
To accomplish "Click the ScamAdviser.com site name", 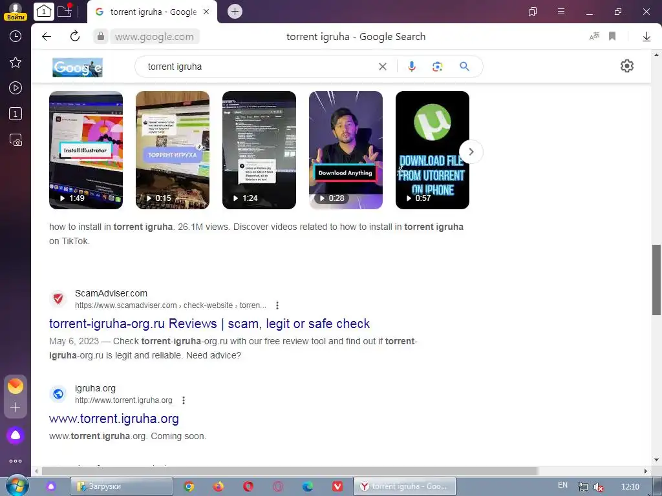I will pos(111,293).
